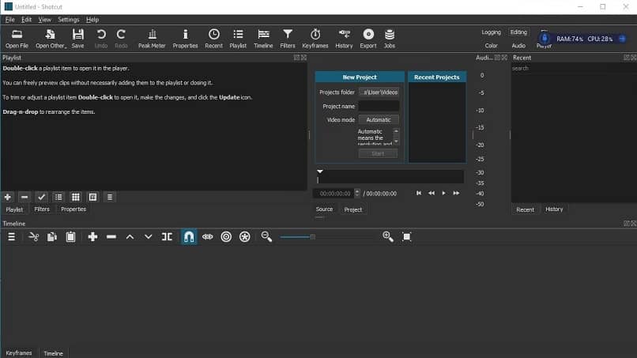Click the timeline cut scissors icon
The height and width of the screenshot is (358, 637).
point(33,236)
